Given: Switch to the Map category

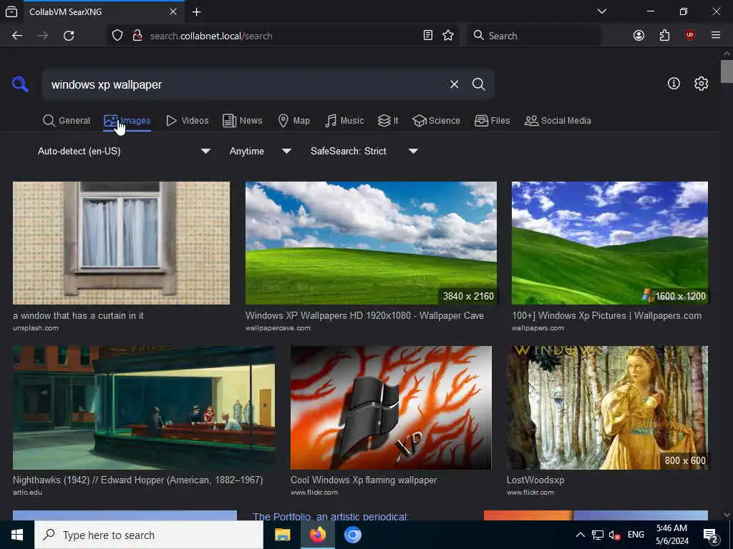Looking at the screenshot, I should 293,120.
